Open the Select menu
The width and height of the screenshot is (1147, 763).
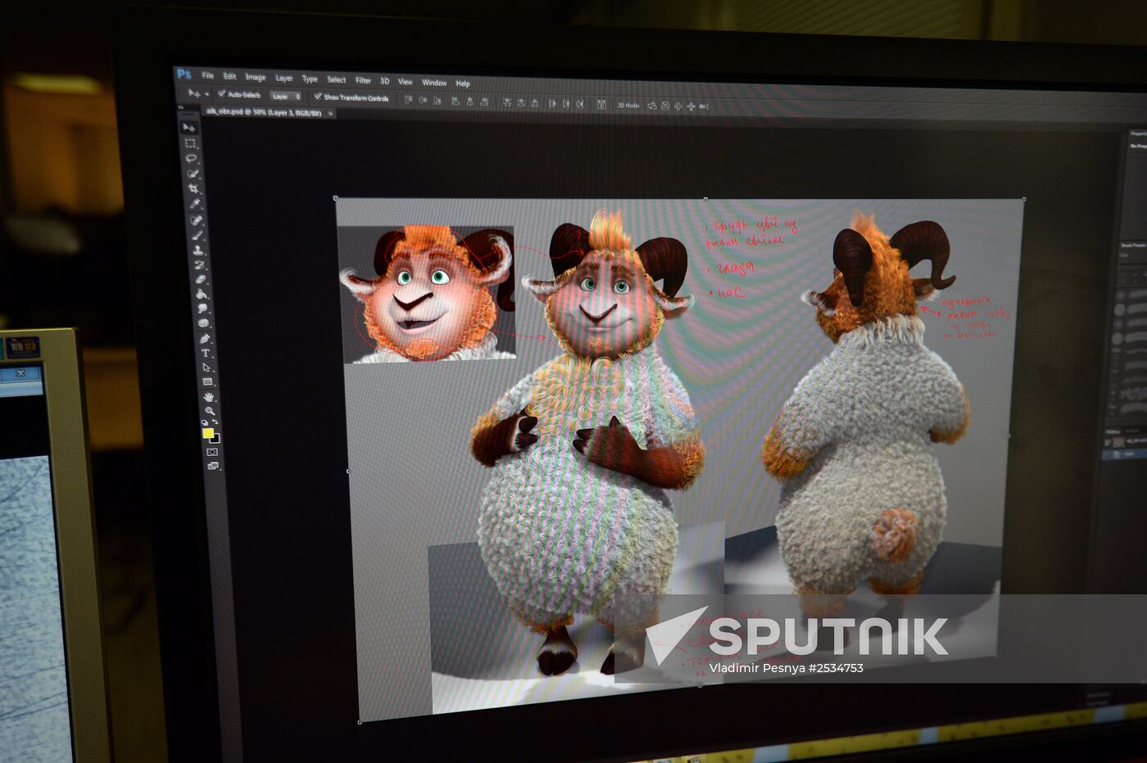click(x=337, y=79)
